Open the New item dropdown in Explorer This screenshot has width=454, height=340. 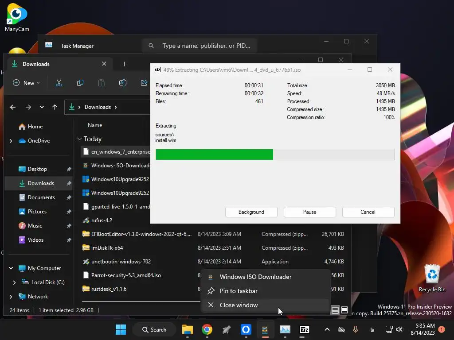pyautogui.click(x=26, y=83)
